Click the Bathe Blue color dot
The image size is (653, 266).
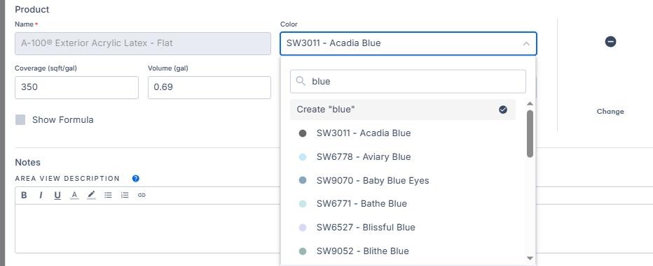303,204
